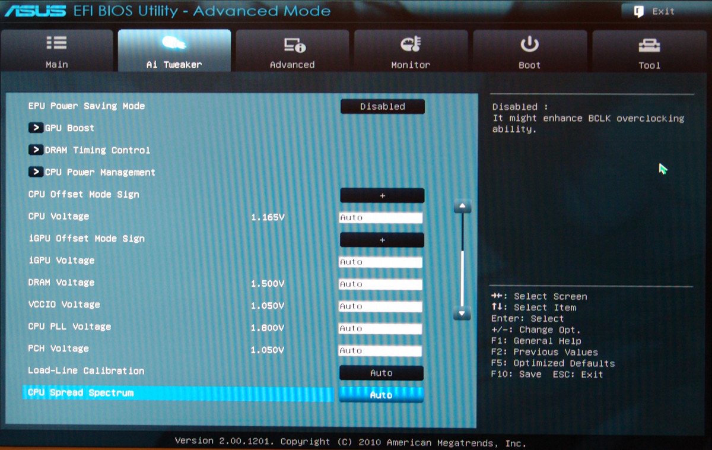This screenshot has width=712, height=450.
Task: Click the Boot power icon
Action: coord(529,44)
